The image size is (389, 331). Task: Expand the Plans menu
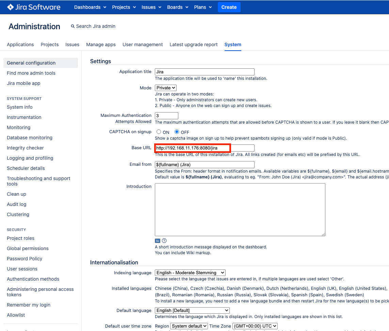click(203, 7)
